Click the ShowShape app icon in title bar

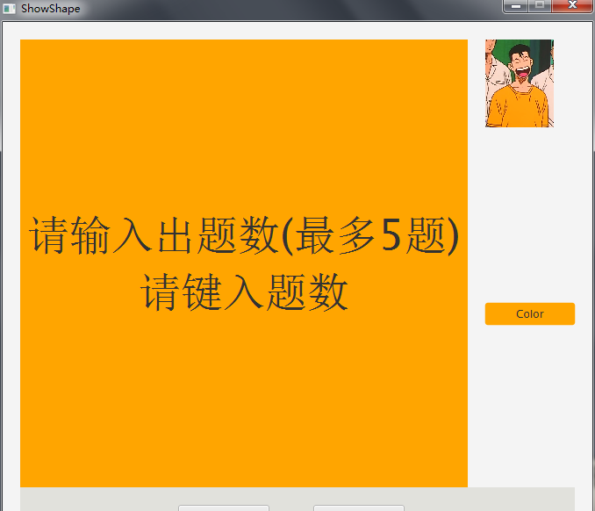pos(9,9)
